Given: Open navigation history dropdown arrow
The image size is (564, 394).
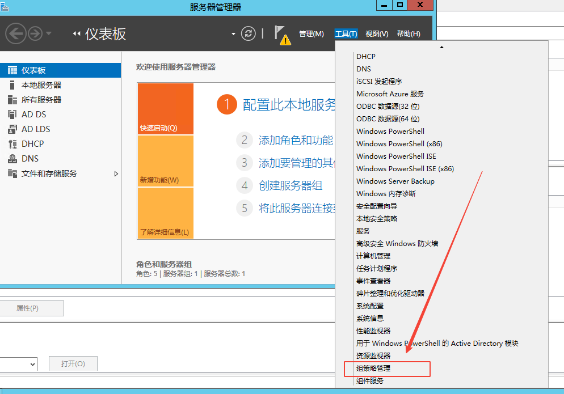Looking at the screenshot, I should pyautogui.click(x=49, y=33).
